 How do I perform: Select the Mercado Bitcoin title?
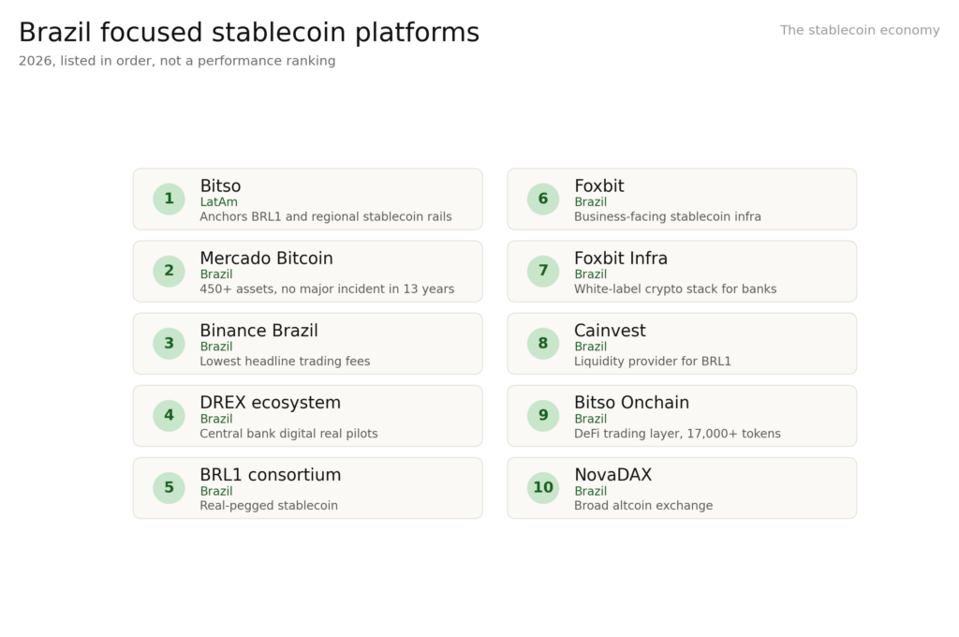coord(266,259)
